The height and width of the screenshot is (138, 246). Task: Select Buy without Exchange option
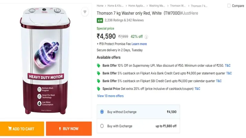coord(102,112)
